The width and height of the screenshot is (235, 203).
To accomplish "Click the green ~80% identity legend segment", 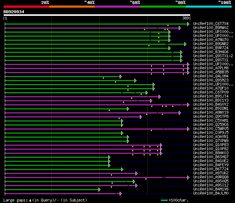I will [163, 7].
